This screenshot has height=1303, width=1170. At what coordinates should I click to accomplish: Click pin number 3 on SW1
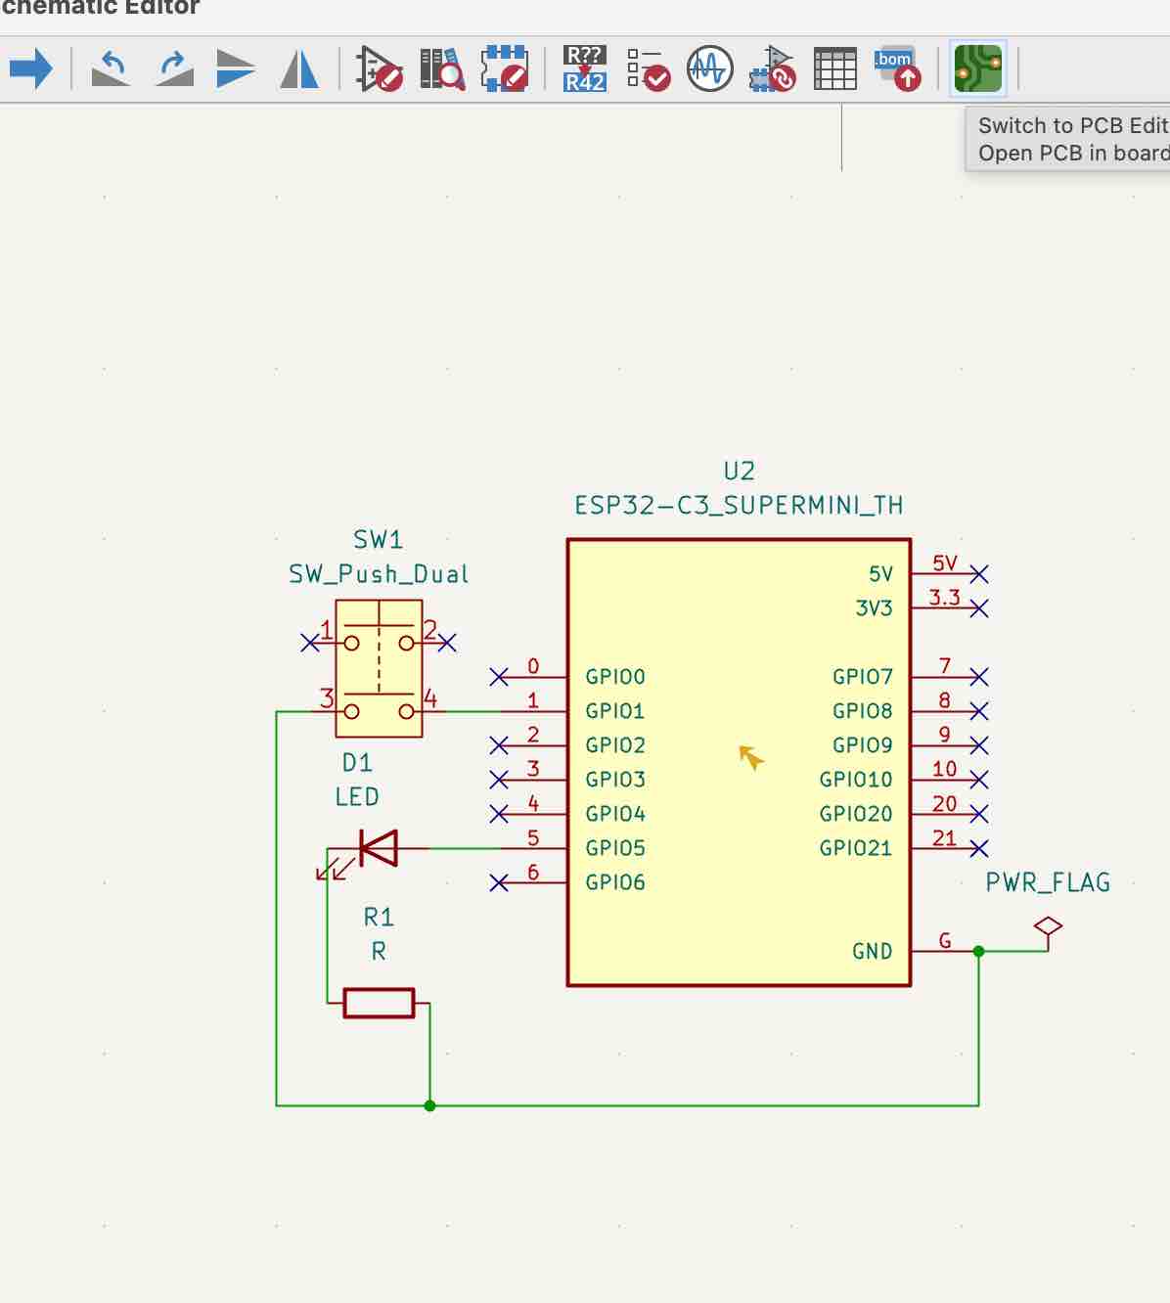pyautogui.click(x=327, y=697)
